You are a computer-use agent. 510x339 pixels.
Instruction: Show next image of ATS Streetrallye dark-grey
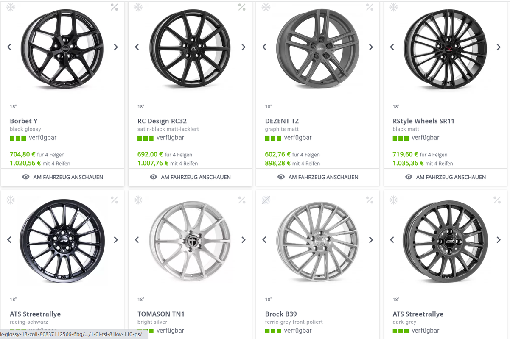click(499, 240)
